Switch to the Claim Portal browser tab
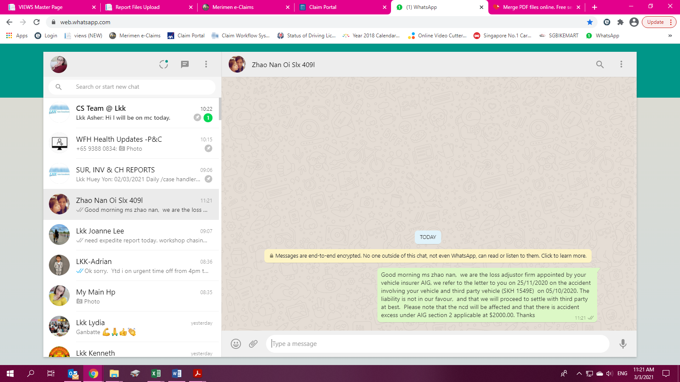Image resolution: width=680 pixels, height=382 pixels. 340,7
